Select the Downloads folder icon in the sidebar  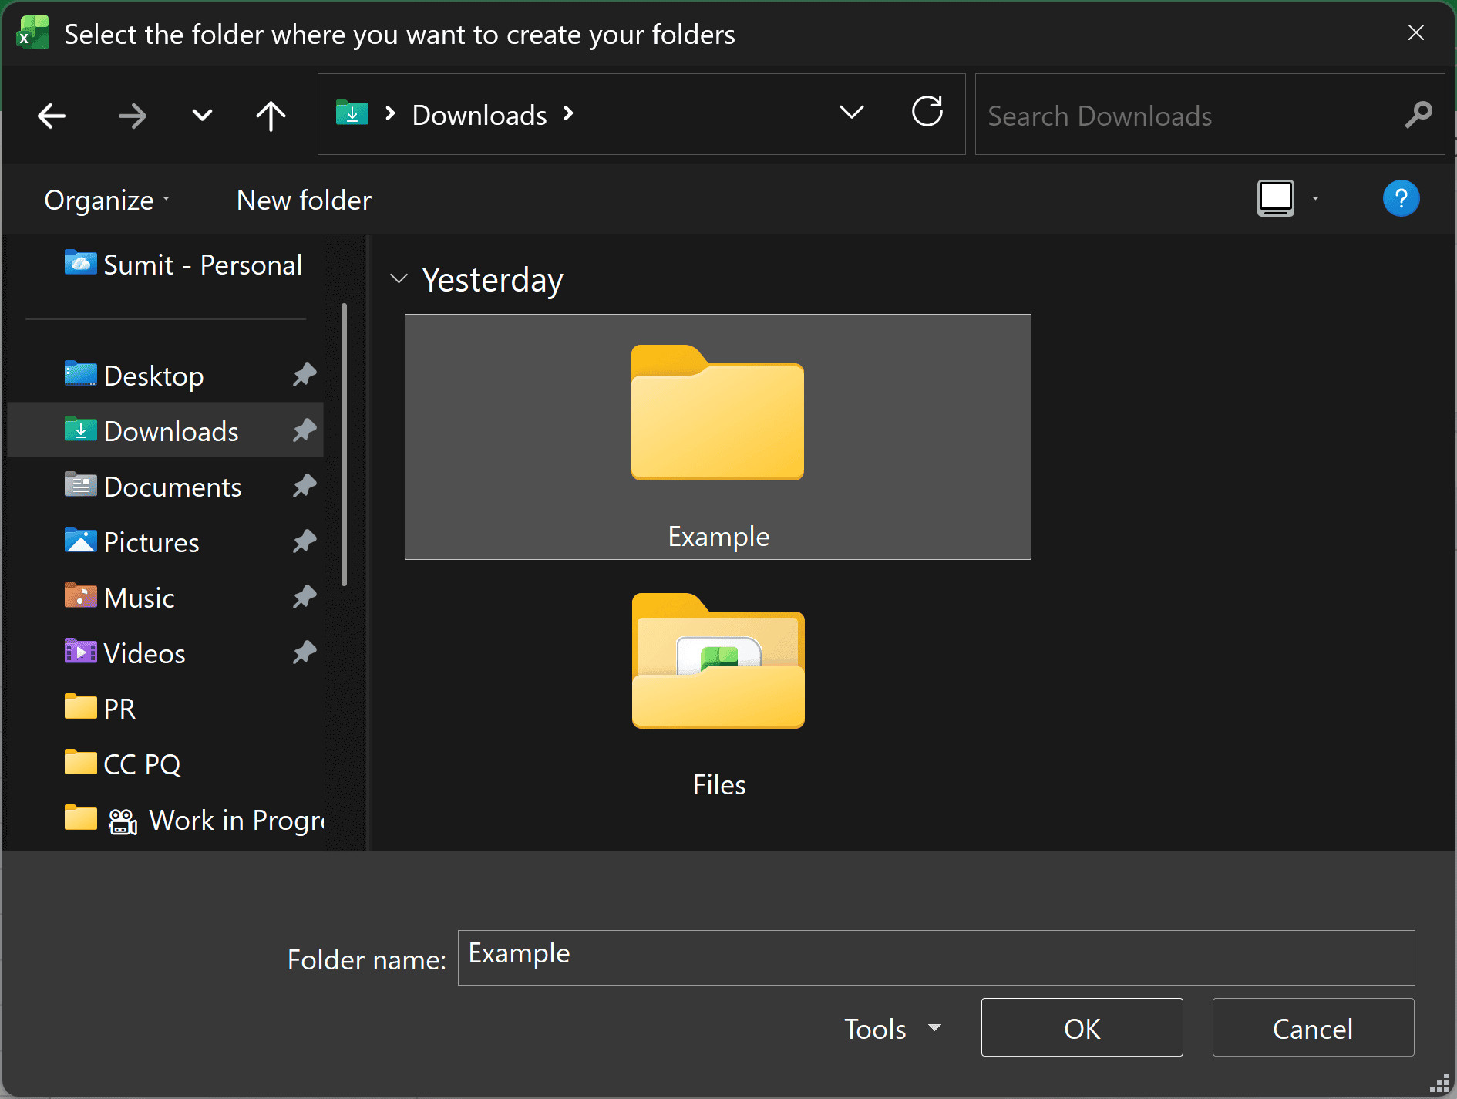click(80, 430)
